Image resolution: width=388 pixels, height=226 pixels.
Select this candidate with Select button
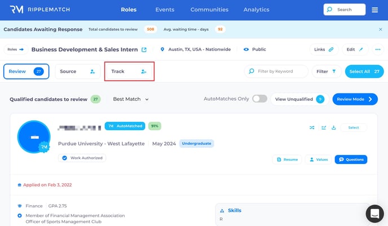pyautogui.click(x=353, y=127)
